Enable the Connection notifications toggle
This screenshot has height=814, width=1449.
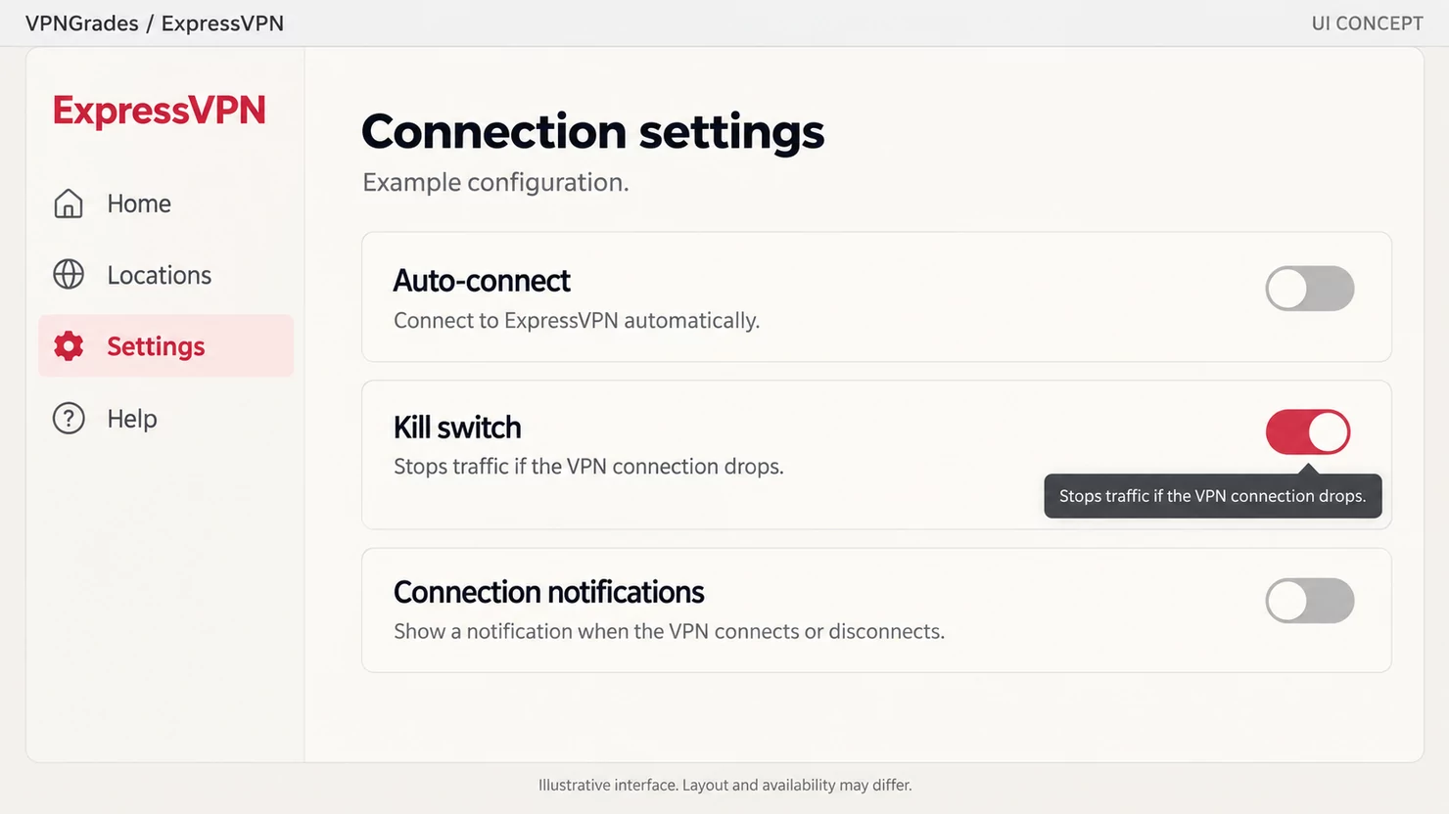coord(1310,601)
